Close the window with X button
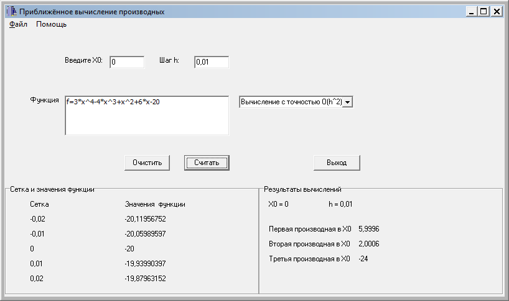The image size is (509, 301). pos(497,12)
